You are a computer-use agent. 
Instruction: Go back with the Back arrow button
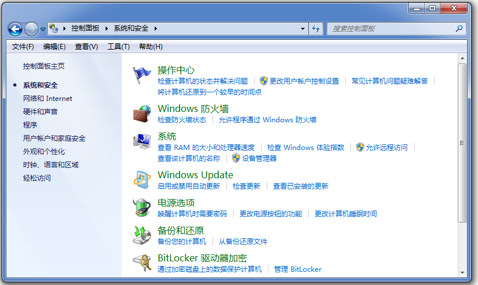pyautogui.click(x=15, y=29)
